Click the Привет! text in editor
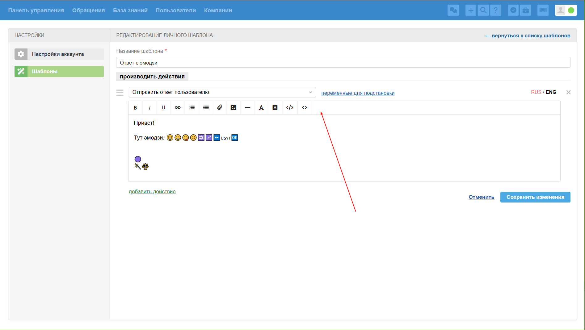The height and width of the screenshot is (330, 585). 144,123
